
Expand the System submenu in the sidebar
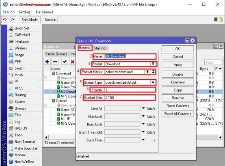coord(38,102)
